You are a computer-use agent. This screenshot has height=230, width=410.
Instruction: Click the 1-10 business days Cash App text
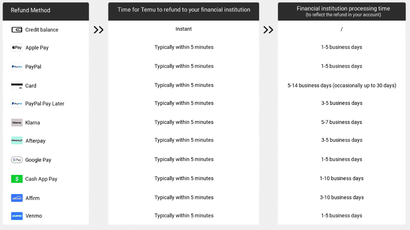(x=342, y=178)
